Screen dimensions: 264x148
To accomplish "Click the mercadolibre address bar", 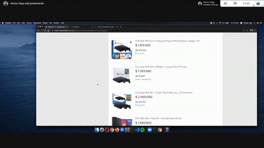I will pos(146,30).
